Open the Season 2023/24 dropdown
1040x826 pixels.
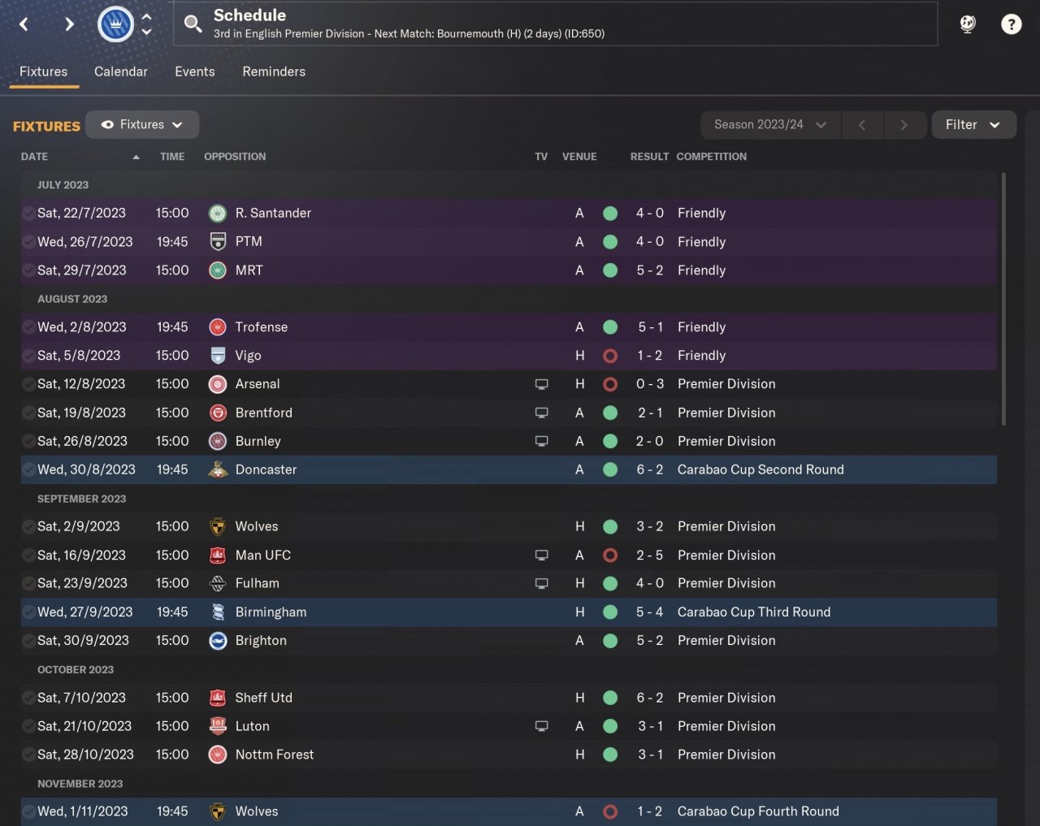coord(769,124)
